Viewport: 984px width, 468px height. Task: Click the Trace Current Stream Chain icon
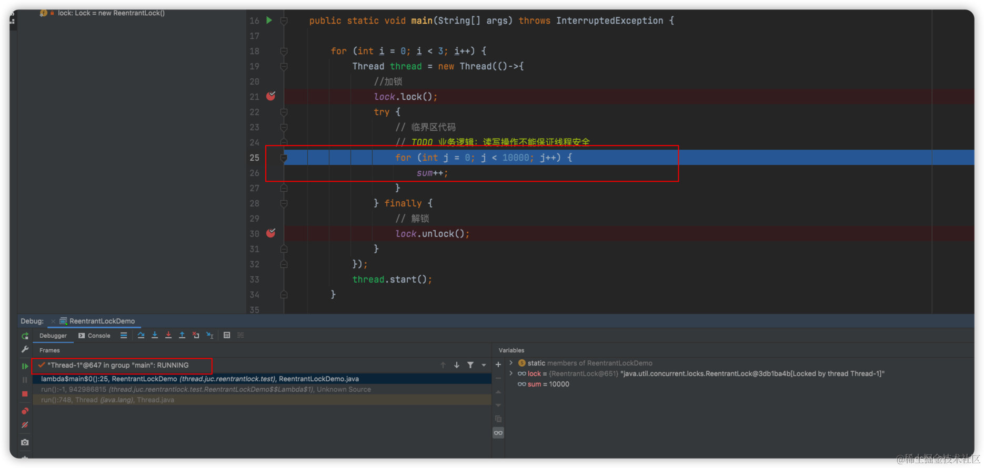[x=240, y=335]
